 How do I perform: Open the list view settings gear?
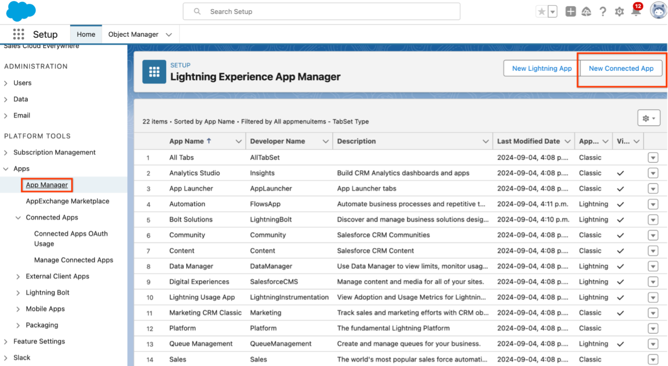pos(649,118)
